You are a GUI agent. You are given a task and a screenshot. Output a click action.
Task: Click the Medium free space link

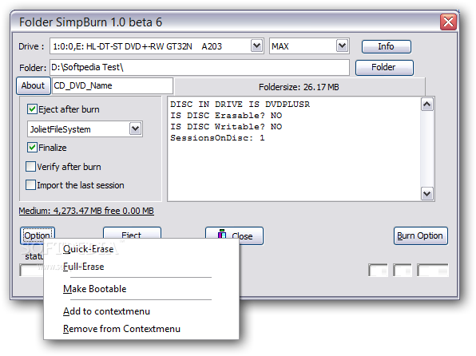(86, 211)
